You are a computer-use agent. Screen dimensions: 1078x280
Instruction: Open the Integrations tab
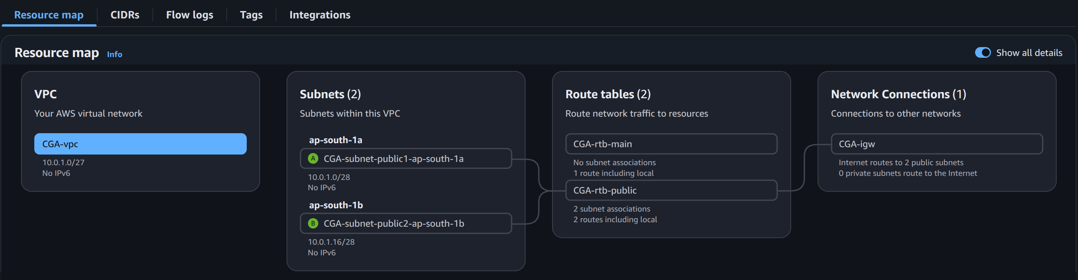[319, 15]
